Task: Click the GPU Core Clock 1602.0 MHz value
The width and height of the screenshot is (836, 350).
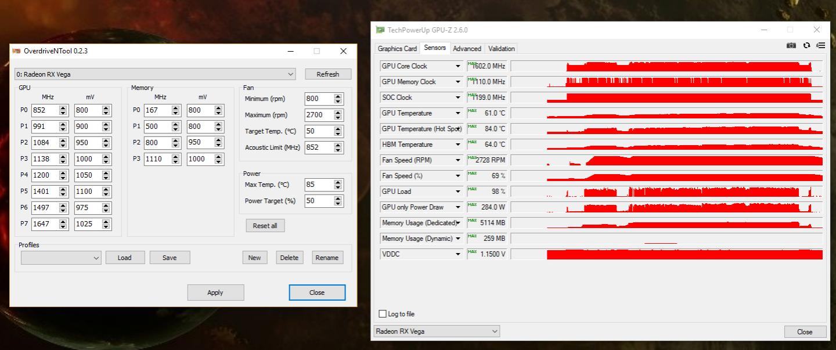Action: [x=487, y=66]
